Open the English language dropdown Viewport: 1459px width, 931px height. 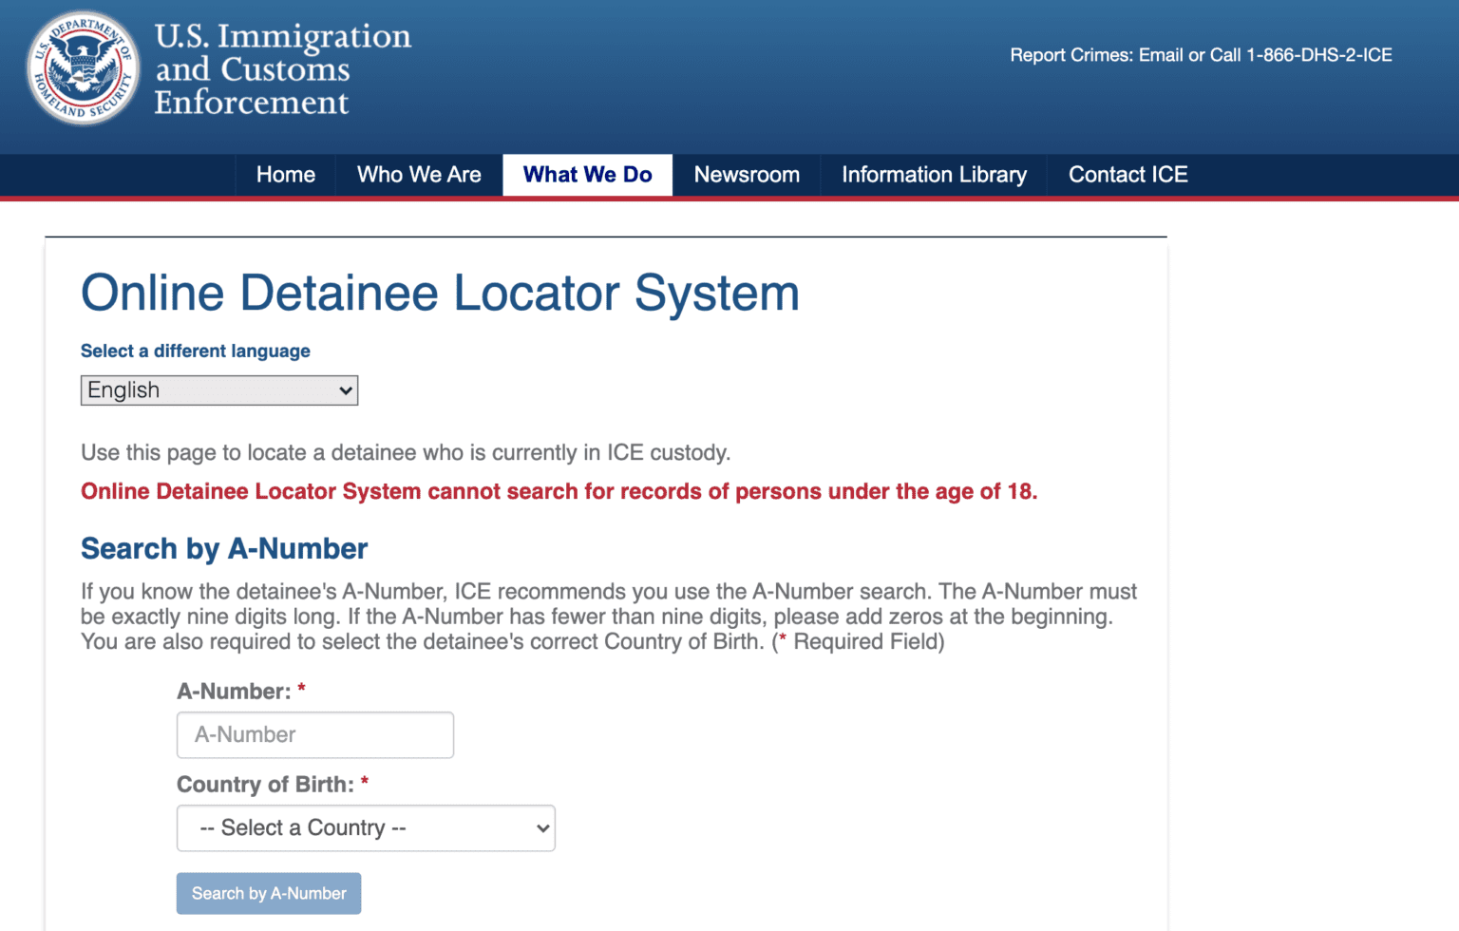click(x=218, y=389)
